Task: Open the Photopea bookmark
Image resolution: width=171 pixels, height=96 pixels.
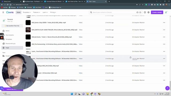Action: coord(12,7)
